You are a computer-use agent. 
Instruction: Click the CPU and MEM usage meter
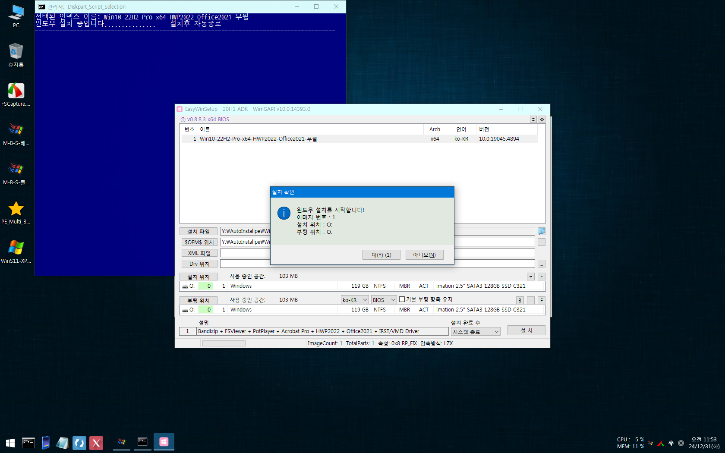click(630, 443)
